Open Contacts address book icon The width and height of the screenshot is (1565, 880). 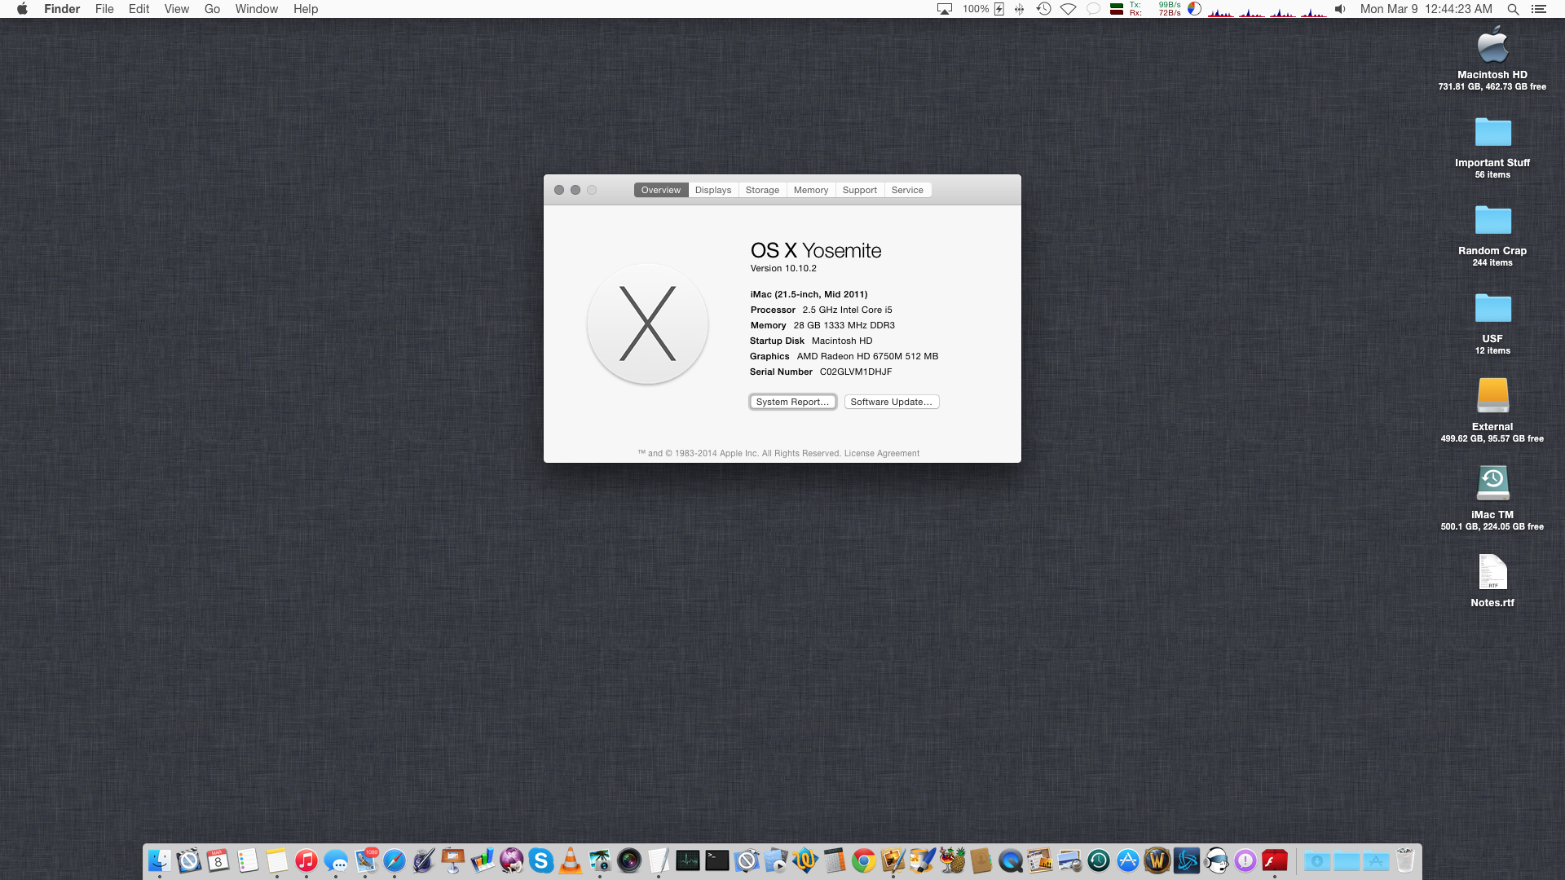(x=981, y=860)
